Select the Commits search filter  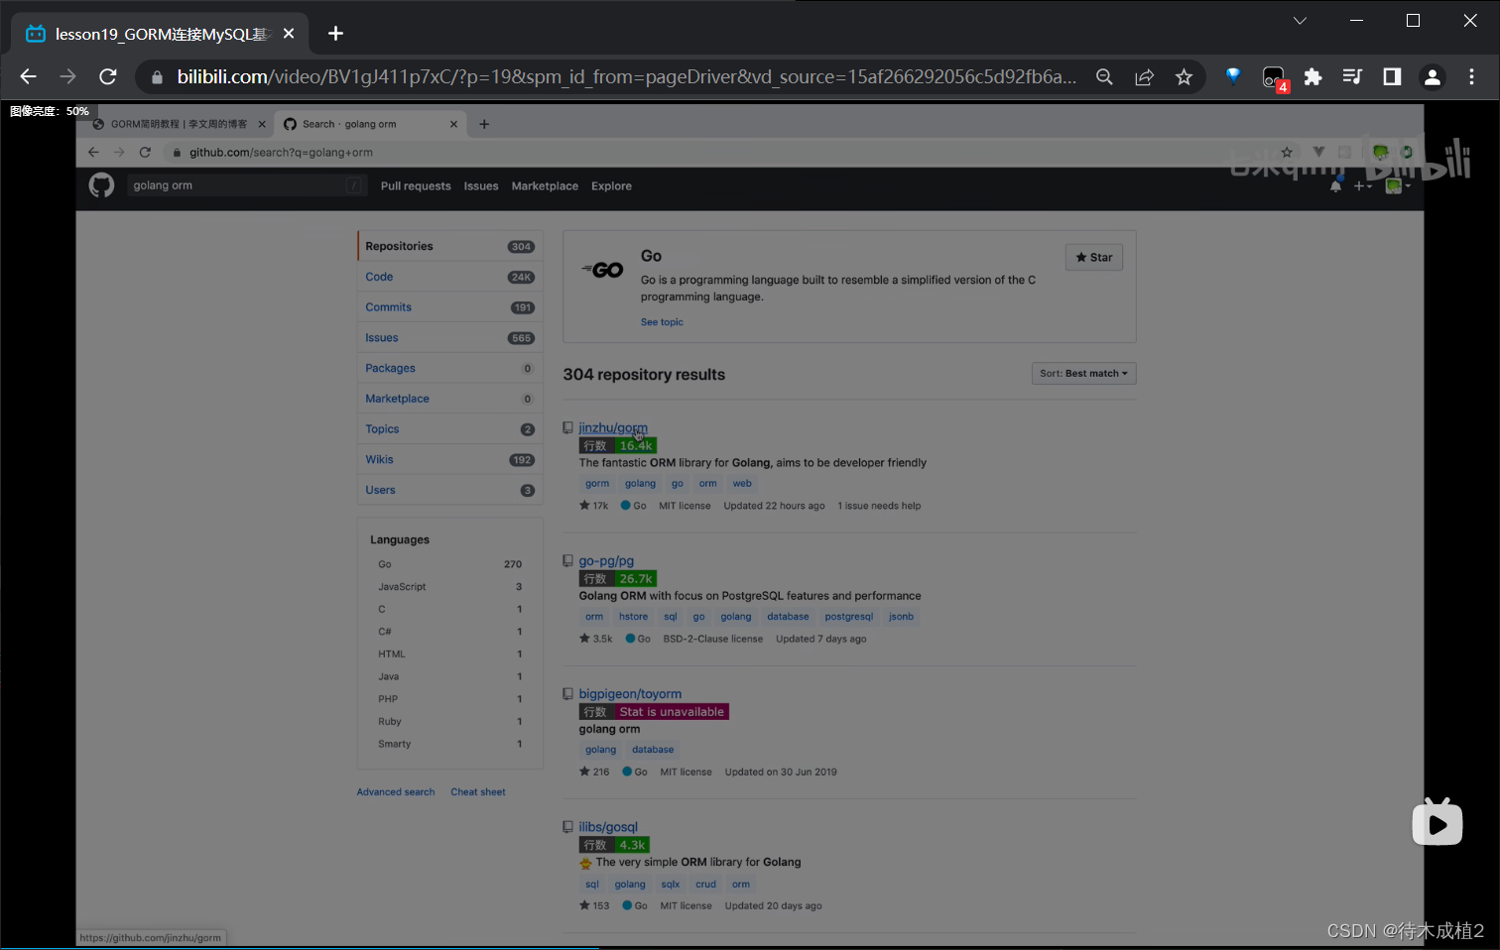pyautogui.click(x=450, y=307)
